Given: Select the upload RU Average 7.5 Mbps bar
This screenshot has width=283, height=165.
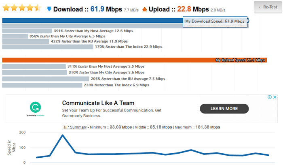Looking at the screenshot, I should [45, 79].
